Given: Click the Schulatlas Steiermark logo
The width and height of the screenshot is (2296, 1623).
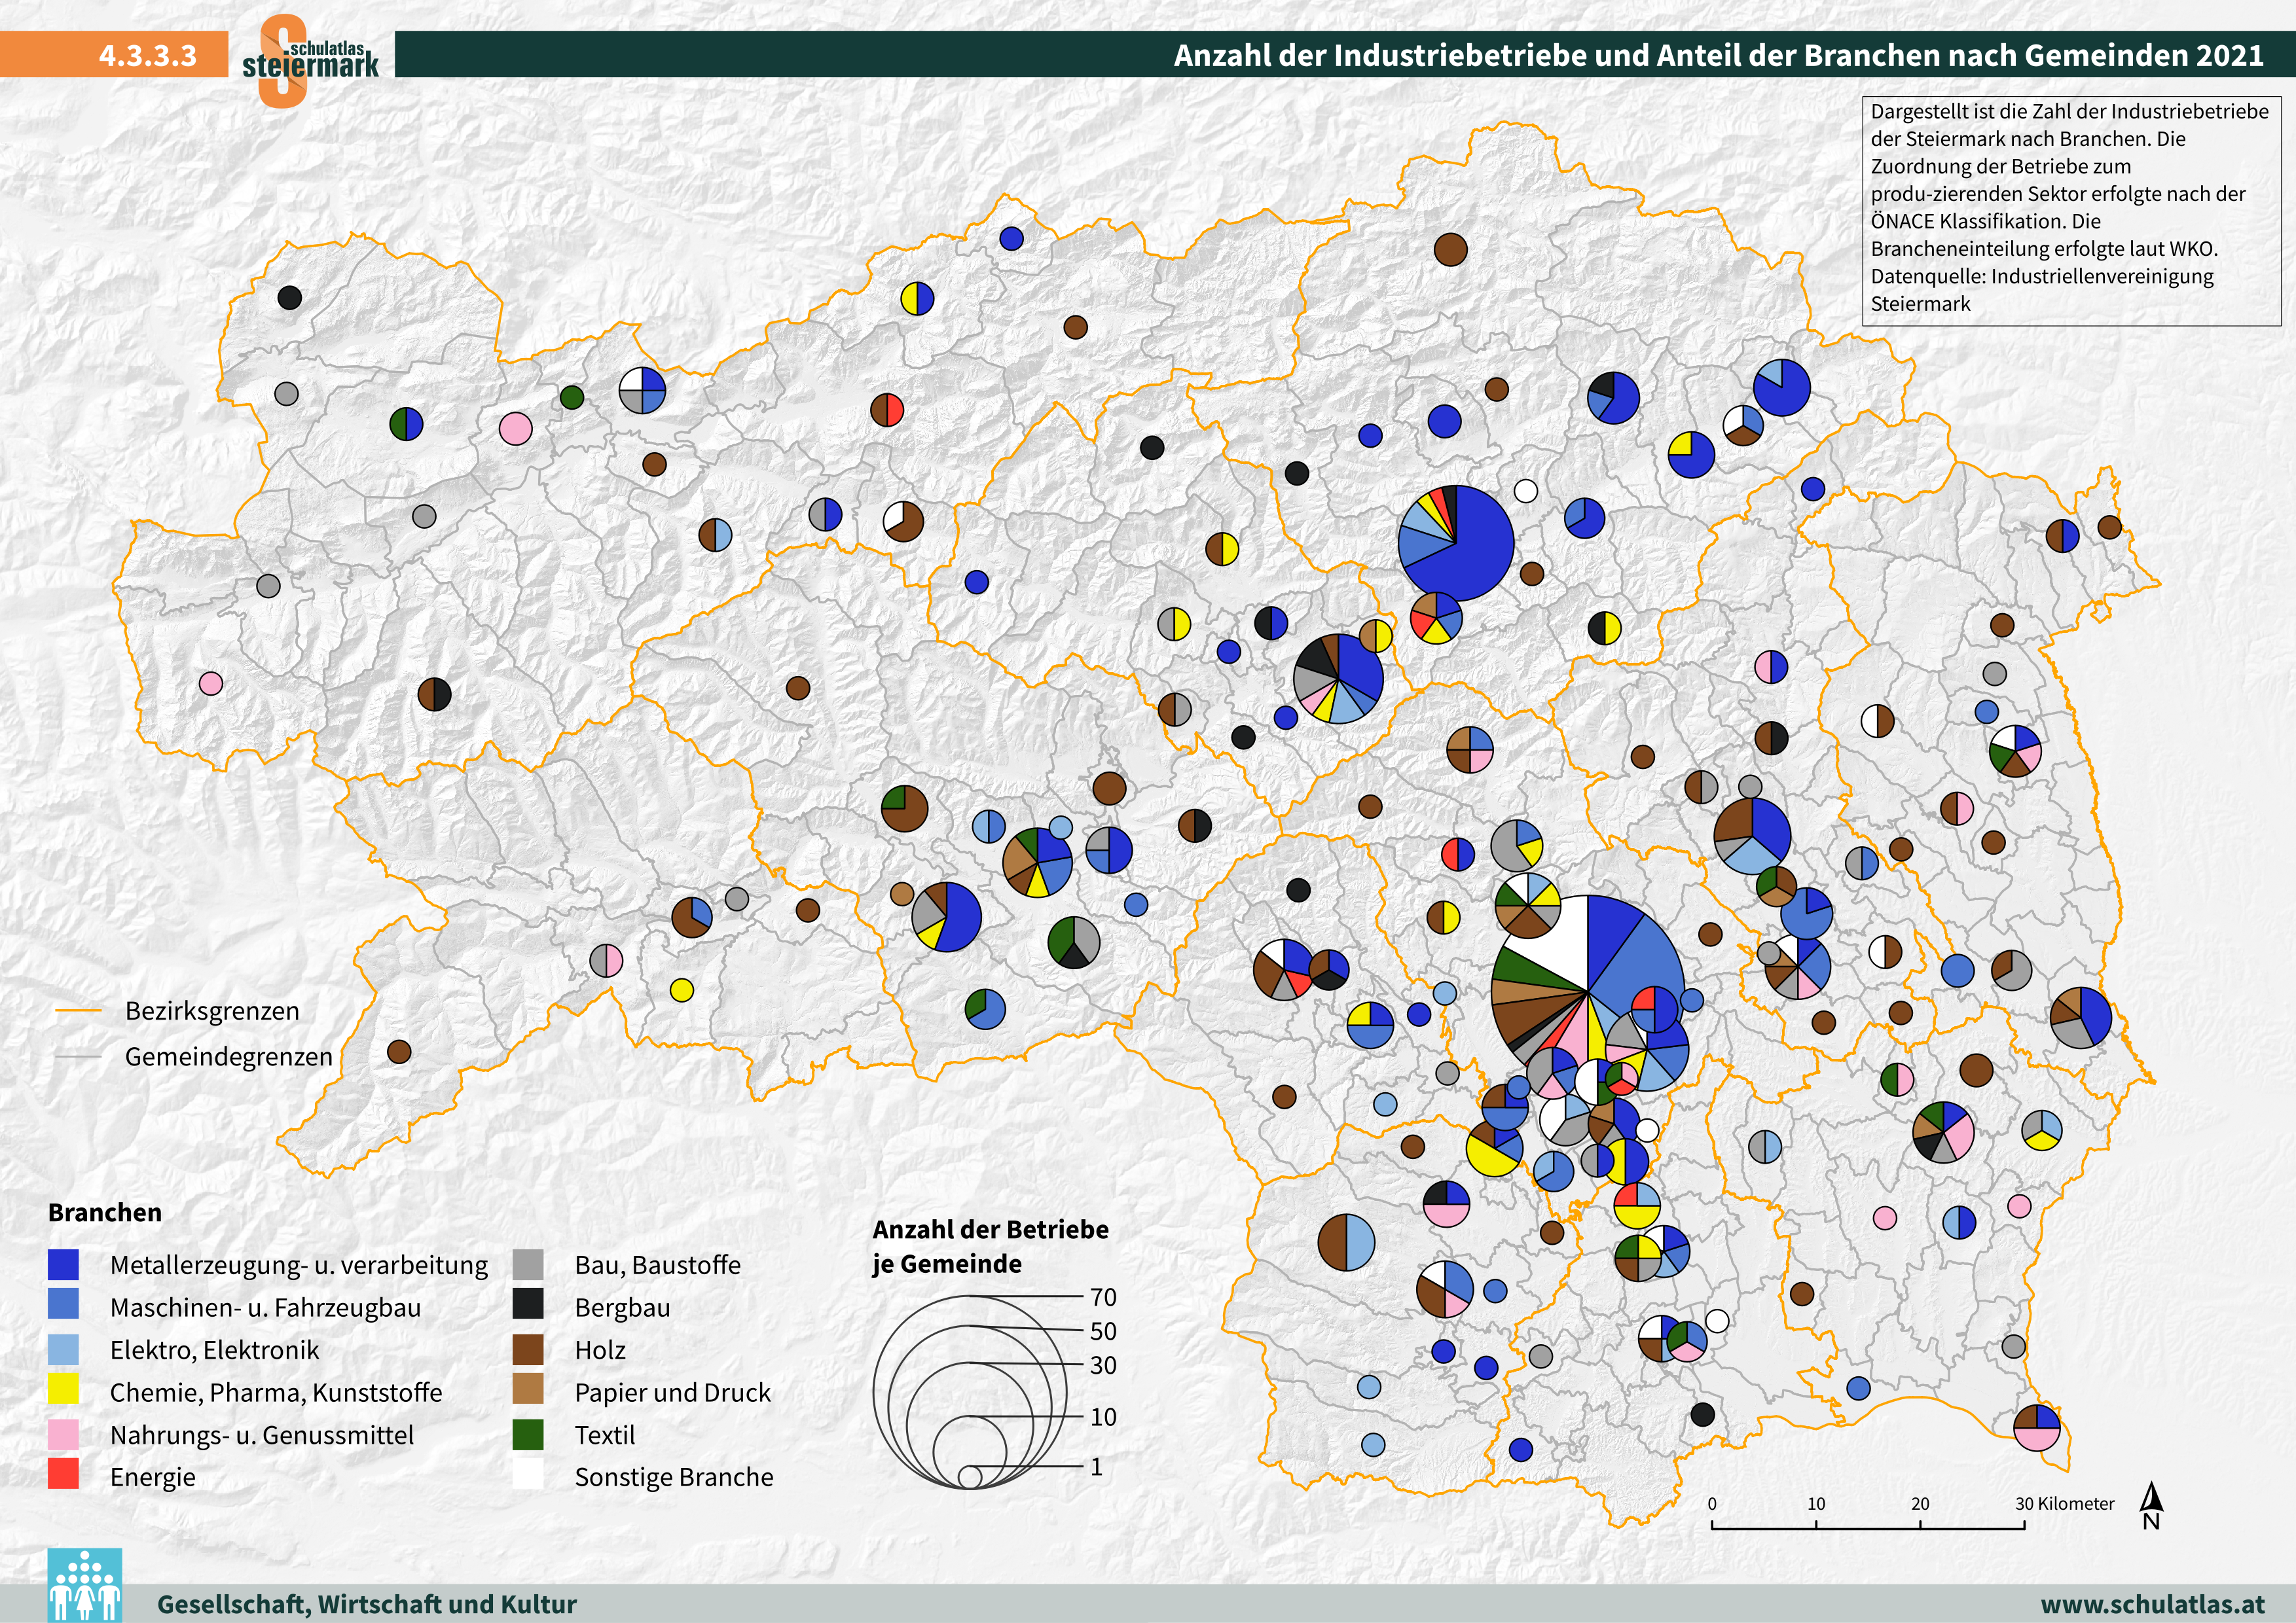Looking at the screenshot, I should pos(309,60).
